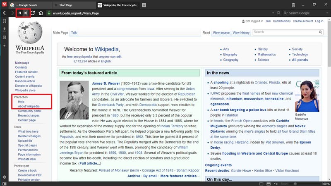Click Download as PDF link

click(30, 175)
